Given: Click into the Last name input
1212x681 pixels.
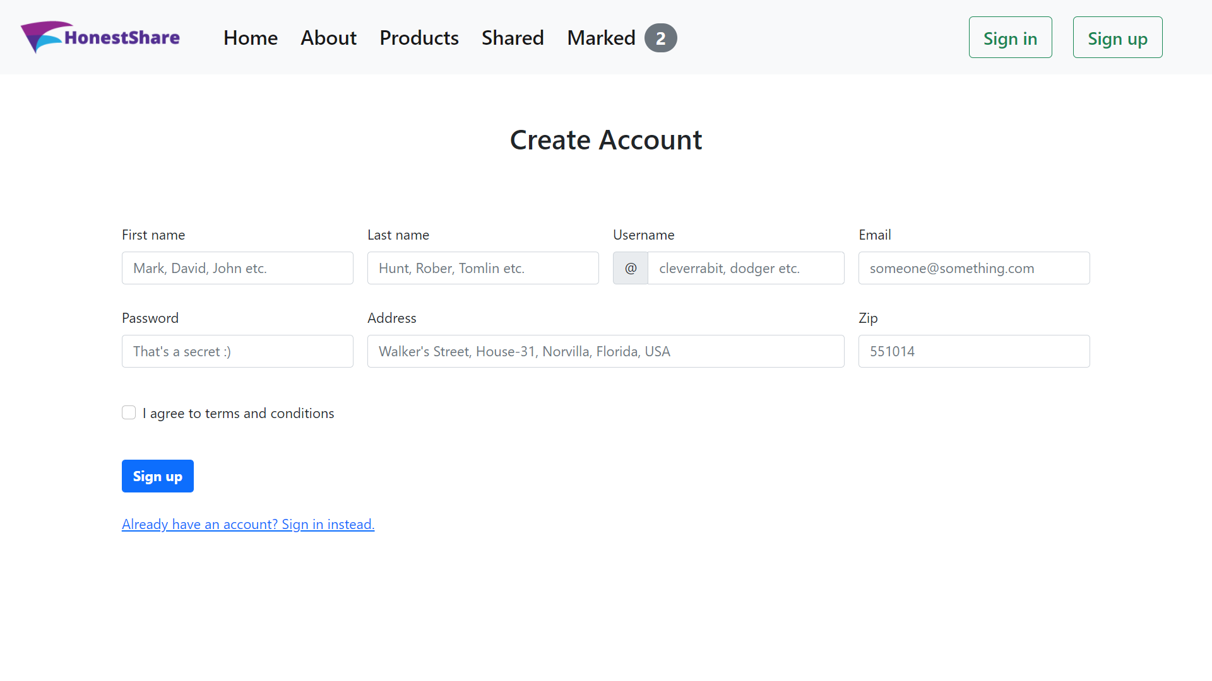Looking at the screenshot, I should 483,268.
